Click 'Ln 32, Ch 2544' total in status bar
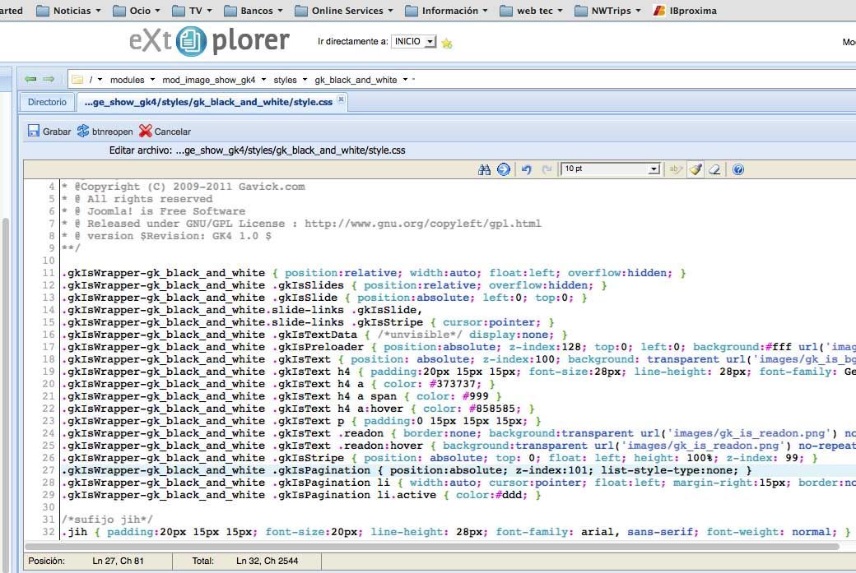This screenshot has width=856, height=573. click(x=267, y=561)
